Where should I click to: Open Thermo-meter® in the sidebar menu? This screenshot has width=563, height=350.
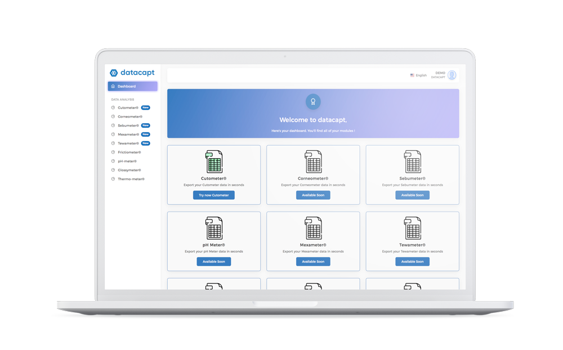tap(131, 179)
